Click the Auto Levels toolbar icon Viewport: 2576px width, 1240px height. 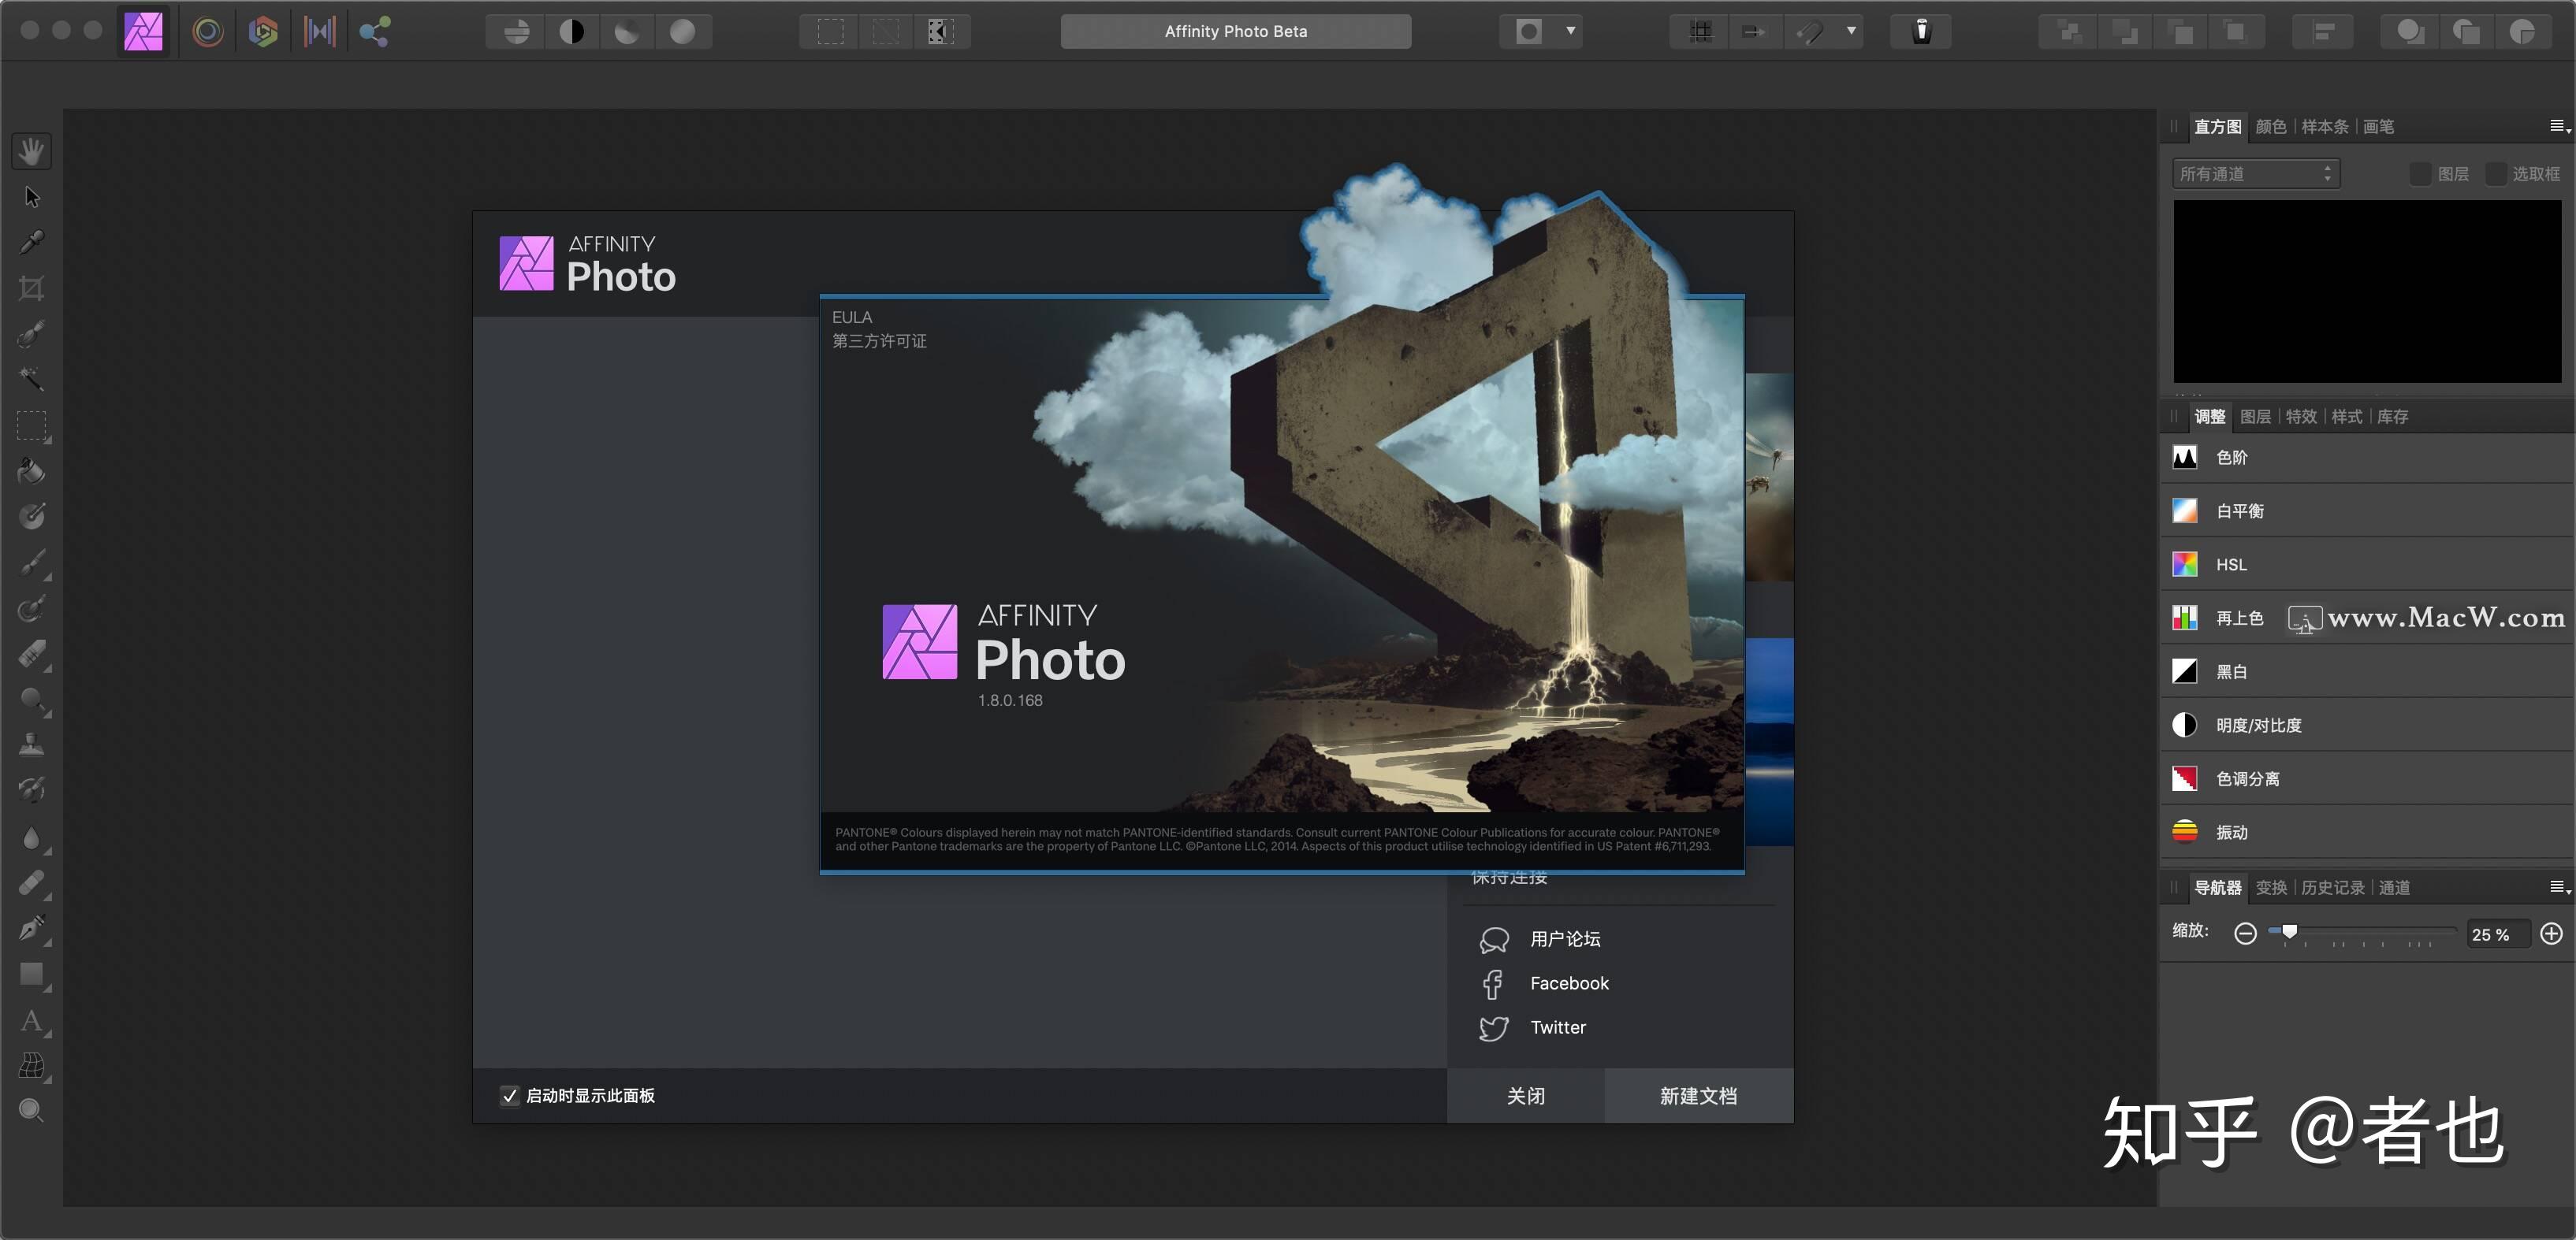point(516,31)
